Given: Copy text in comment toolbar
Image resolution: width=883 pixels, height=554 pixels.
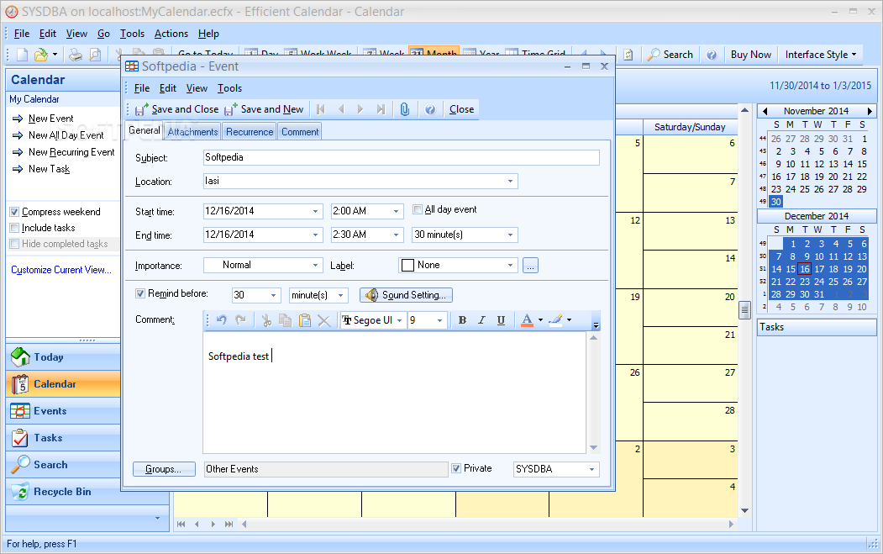Looking at the screenshot, I should (x=286, y=320).
